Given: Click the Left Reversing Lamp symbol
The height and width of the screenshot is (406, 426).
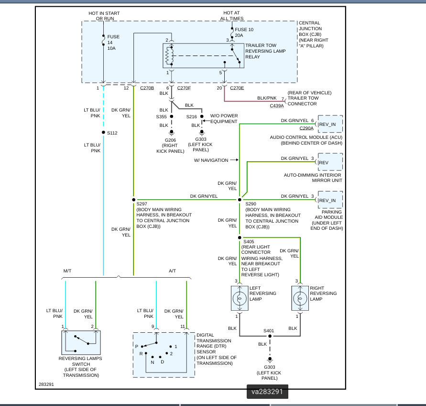Looking at the screenshot, I should [x=240, y=298].
